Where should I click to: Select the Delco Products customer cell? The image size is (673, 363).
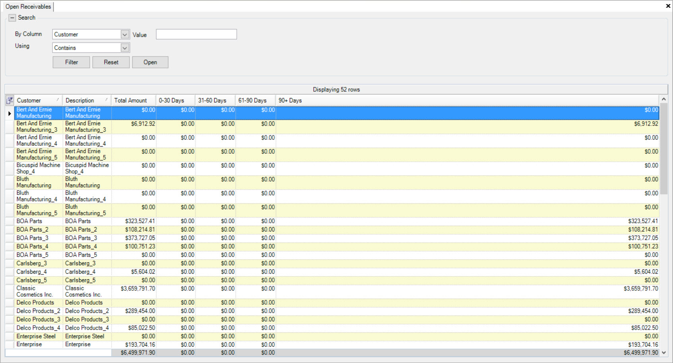click(39, 303)
